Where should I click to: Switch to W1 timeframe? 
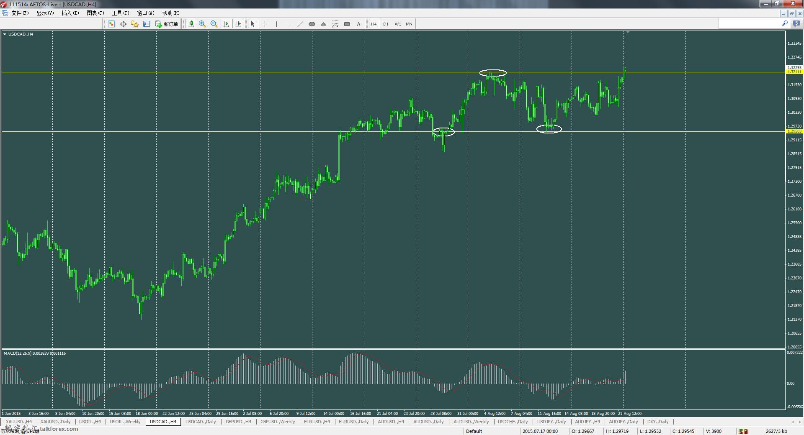[x=397, y=24]
